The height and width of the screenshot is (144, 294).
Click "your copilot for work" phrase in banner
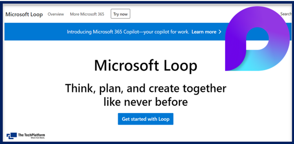(167, 32)
